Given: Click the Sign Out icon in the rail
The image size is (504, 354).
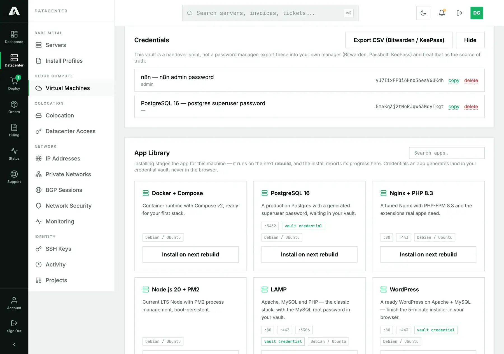Looking at the screenshot, I should pyautogui.click(x=14, y=326).
